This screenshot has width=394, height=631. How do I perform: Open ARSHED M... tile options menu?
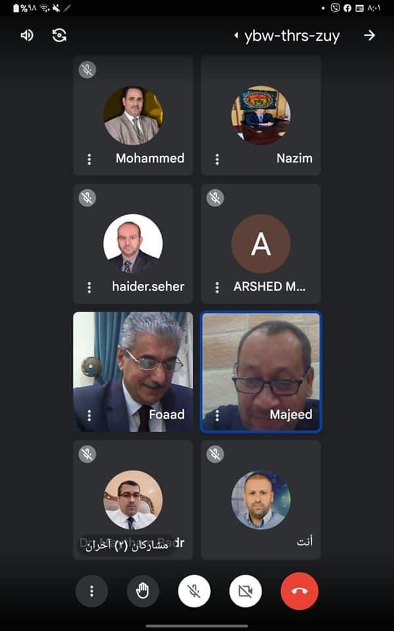[217, 287]
